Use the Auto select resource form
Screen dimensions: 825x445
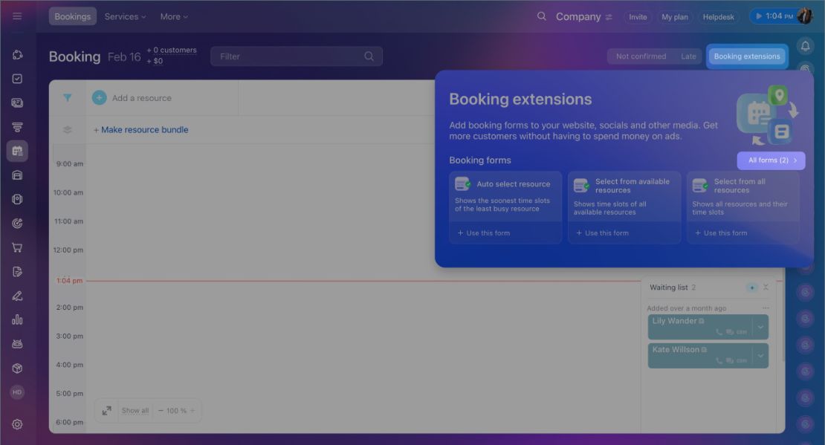coord(484,233)
